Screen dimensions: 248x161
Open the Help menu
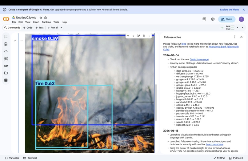point(64,22)
